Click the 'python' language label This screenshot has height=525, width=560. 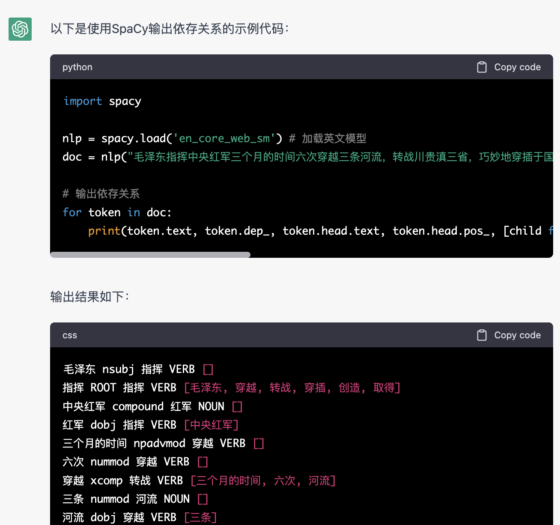click(x=77, y=67)
